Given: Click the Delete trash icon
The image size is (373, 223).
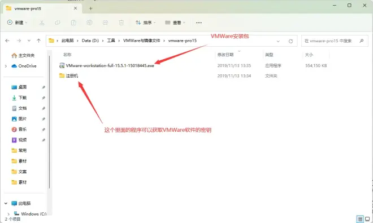Looking at the screenshot, I should [121, 23].
